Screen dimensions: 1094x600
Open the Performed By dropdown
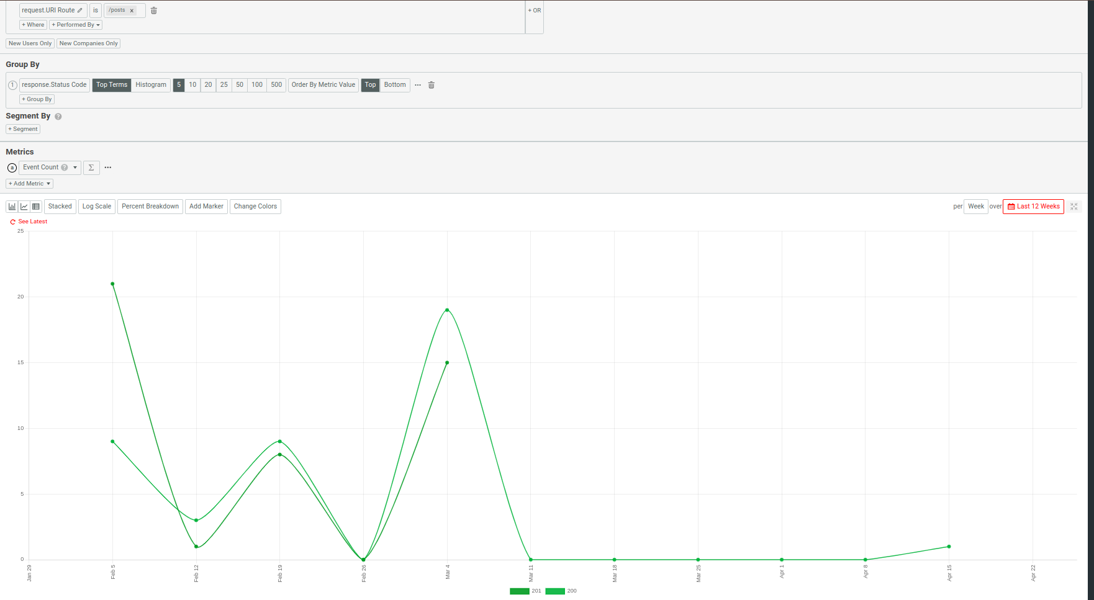coord(75,24)
